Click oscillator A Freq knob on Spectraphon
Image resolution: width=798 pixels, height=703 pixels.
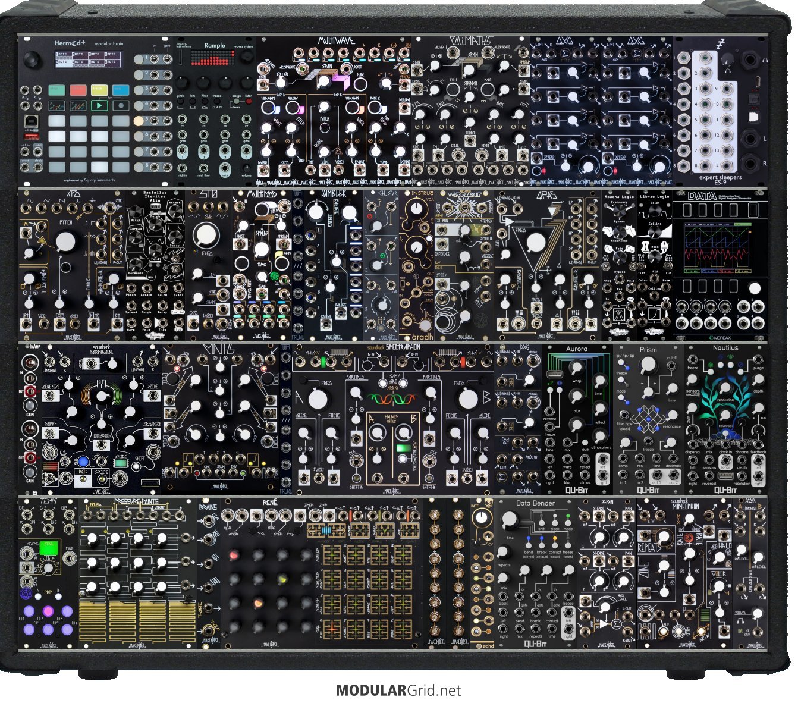(x=318, y=398)
